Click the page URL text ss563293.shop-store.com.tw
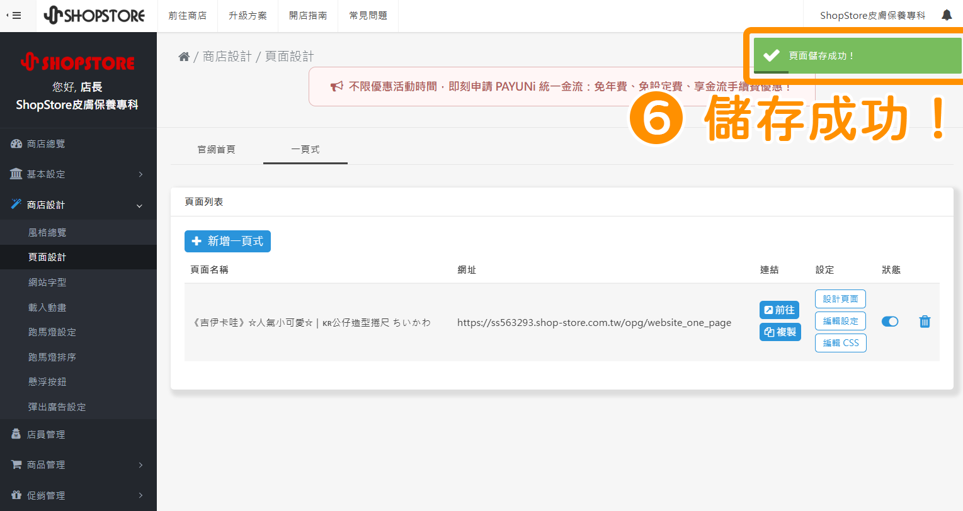Screen dimensions: 963x511 (594, 322)
